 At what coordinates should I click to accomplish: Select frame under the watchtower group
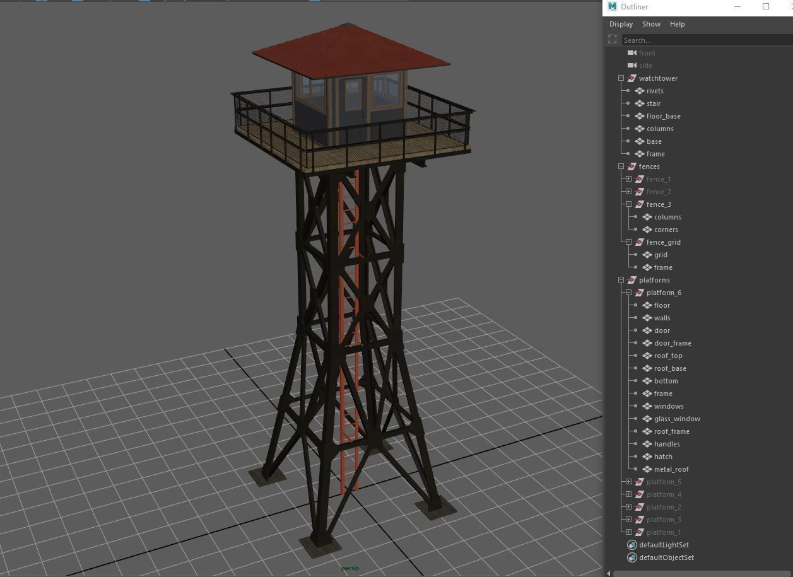(655, 154)
